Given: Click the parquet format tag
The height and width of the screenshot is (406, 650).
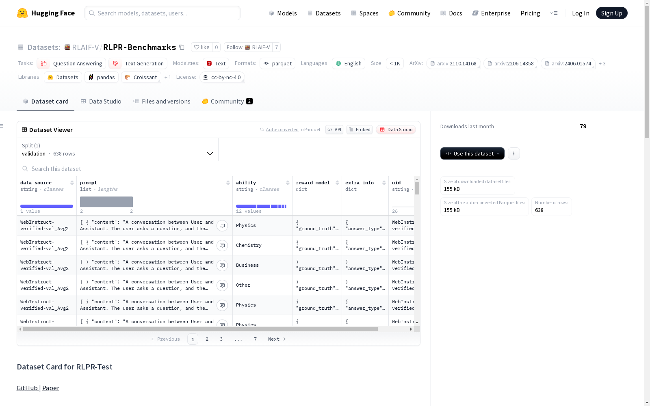Looking at the screenshot, I should pos(278,63).
